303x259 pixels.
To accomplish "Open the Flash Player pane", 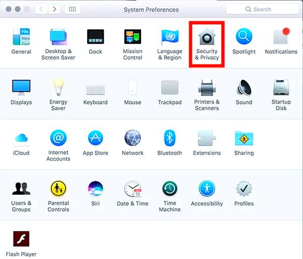I will [x=21, y=244].
